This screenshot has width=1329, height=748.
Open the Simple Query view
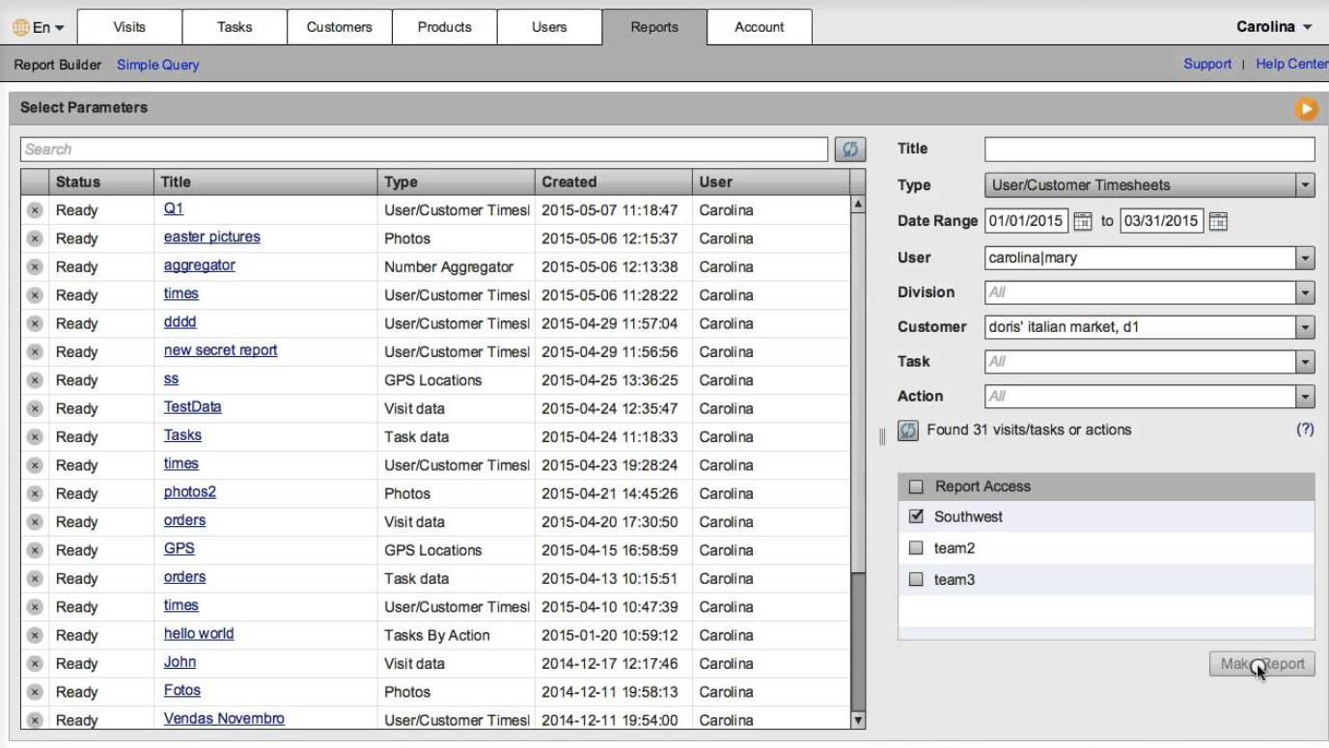157,64
